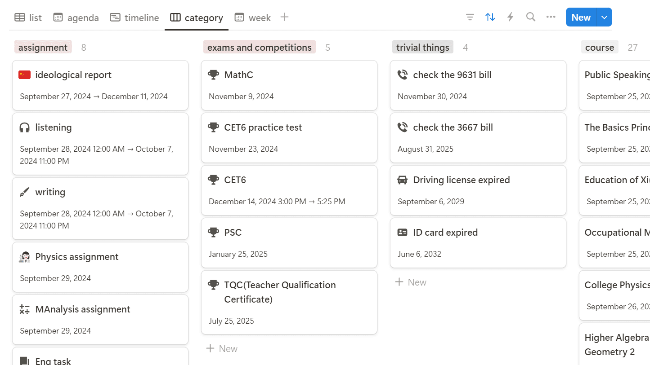Click the assignment group label
This screenshot has height=365, width=650.
click(x=43, y=47)
